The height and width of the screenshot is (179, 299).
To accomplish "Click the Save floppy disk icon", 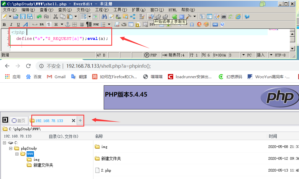I will pos(23,17).
